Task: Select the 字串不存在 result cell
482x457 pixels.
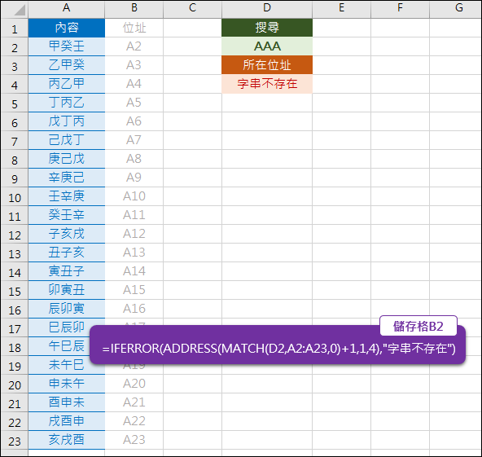Action: (267, 84)
